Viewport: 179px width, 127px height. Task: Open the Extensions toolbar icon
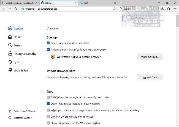coord(168,9)
